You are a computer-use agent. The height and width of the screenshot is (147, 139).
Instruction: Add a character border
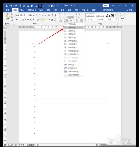pyautogui.click(x=55, y=15)
